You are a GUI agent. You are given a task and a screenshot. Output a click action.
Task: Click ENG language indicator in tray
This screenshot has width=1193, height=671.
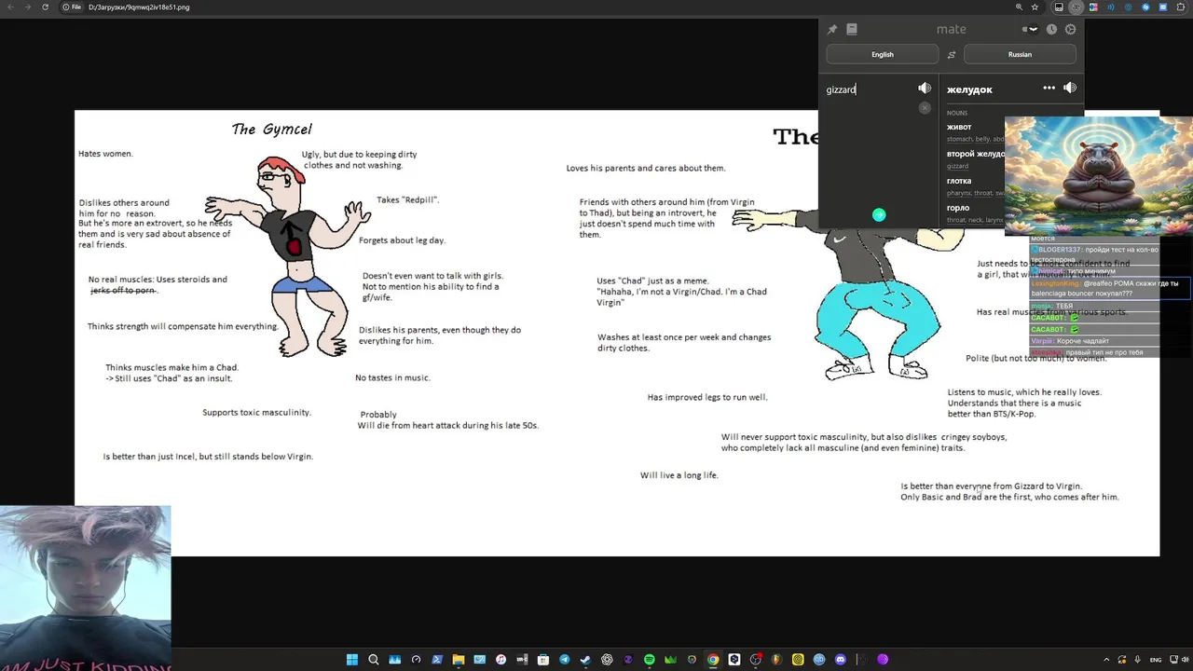pyautogui.click(x=1156, y=660)
